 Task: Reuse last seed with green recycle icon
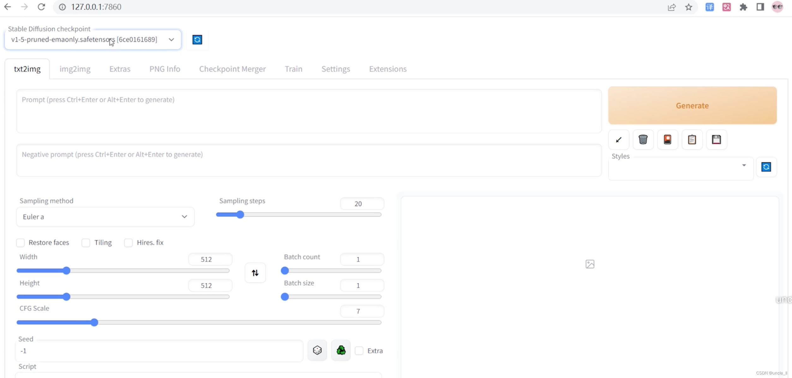click(x=341, y=350)
